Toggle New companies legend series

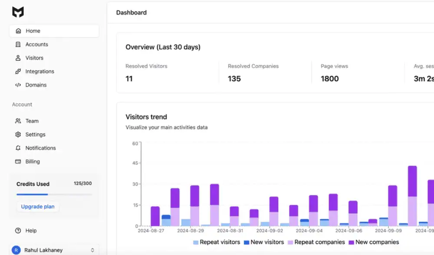coord(373,242)
